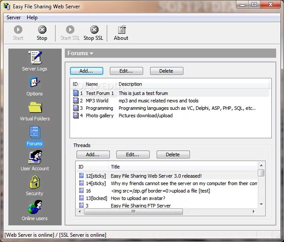Viewport: 284px width, 242px height.
Task: Click the icon of thread 3
Action: tap(81, 205)
